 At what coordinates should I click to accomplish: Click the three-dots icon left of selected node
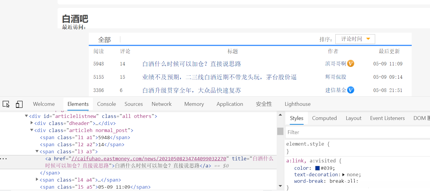pos(3,159)
